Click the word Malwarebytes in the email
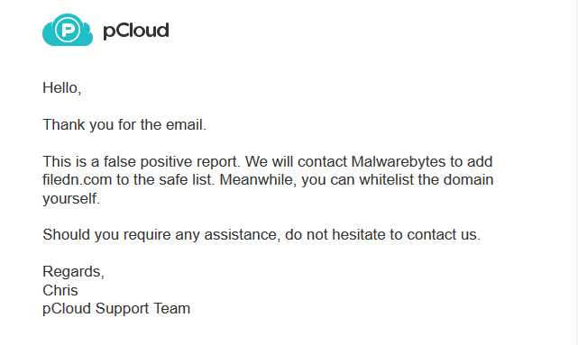Image resolution: width=578 pixels, height=345 pixels. (399, 161)
